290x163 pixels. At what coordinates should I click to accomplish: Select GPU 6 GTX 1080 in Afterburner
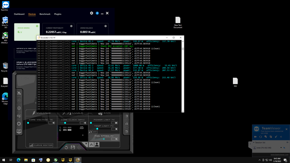click(x=65, y=130)
